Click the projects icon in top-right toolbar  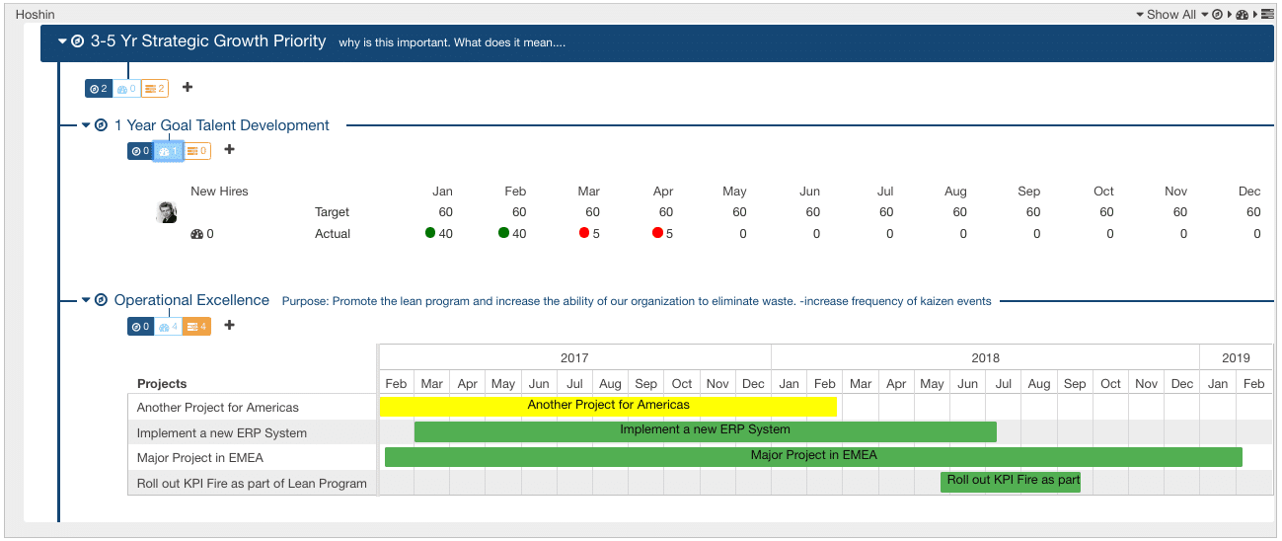pos(1267,15)
